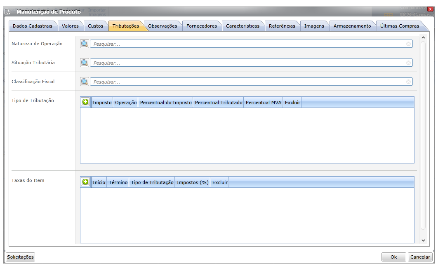The height and width of the screenshot is (266, 438).
Task: Click the Término column header
Action: pos(118,182)
